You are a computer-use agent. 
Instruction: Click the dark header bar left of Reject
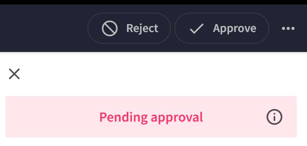click(x=43, y=28)
